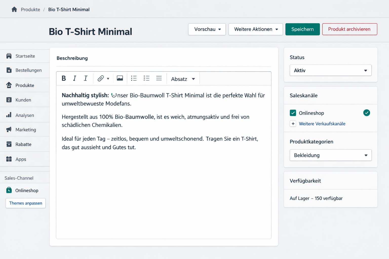The height and width of the screenshot is (259, 389).
Task: Open Onlineshop sales channel in sidebar
Action: pyautogui.click(x=25, y=190)
